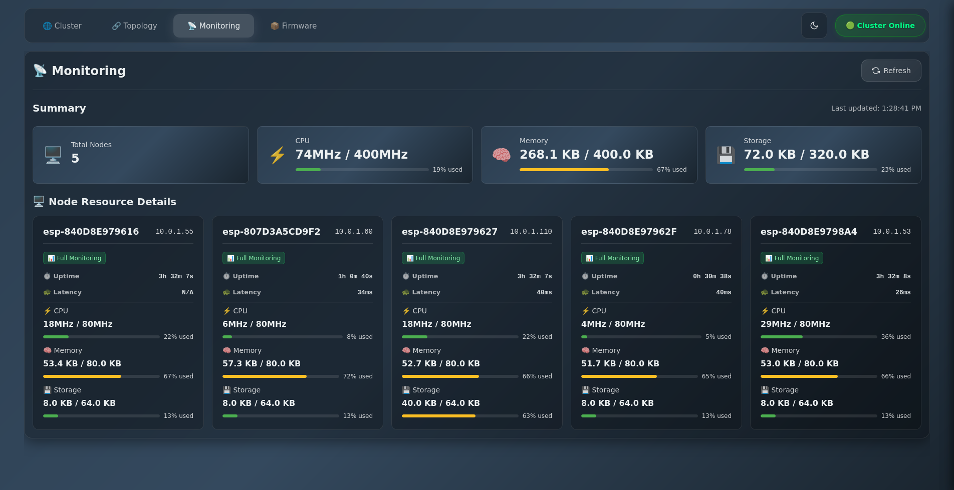Click the globe icon next to Cluster tab
Viewport: 954px width, 490px height.
click(47, 26)
